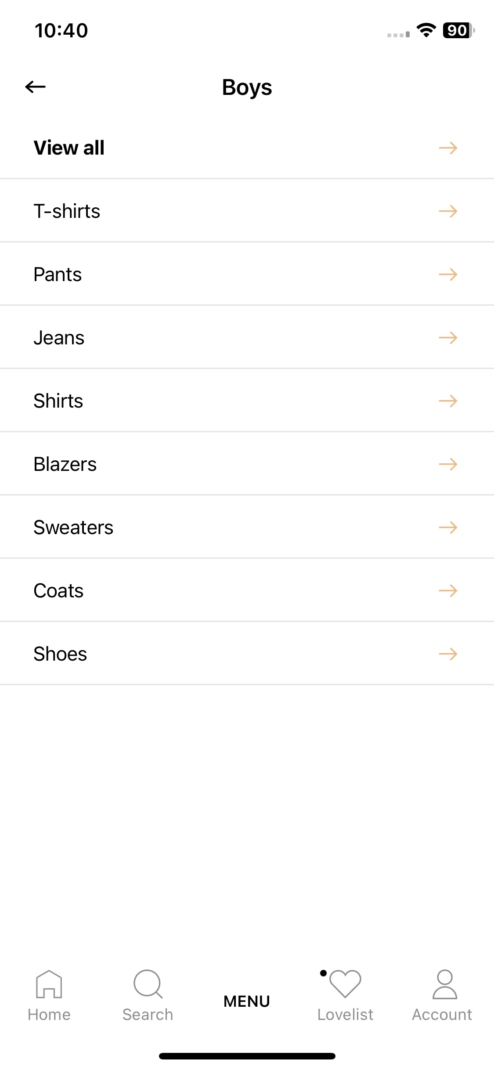Click the View all arrow
The height and width of the screenshot is (1070, 494).
click(x=448, y=148)
